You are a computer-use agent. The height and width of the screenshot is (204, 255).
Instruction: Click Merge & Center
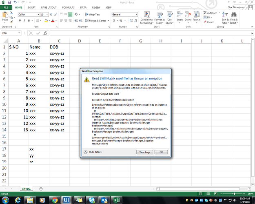pos(96,20)
